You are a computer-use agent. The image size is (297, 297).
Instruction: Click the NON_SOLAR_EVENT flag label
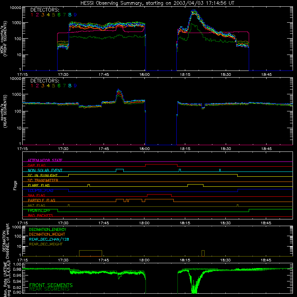pos(45,170)
